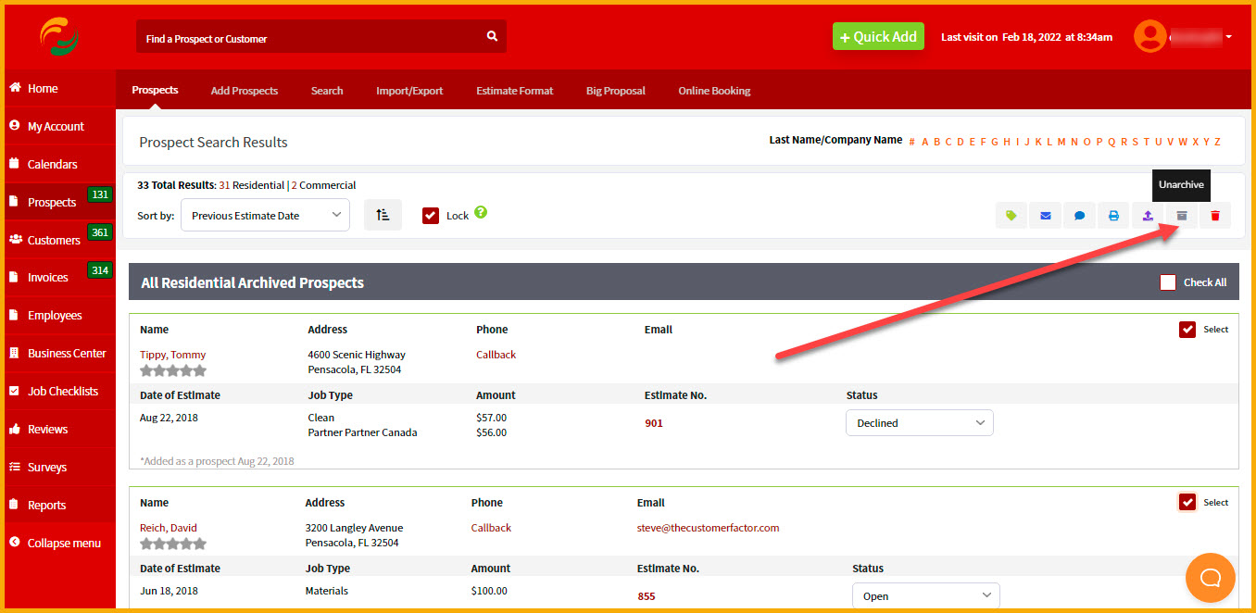Uncheck the Lock checkbox
The image size is (1256, 613).
tap(430, 215)
